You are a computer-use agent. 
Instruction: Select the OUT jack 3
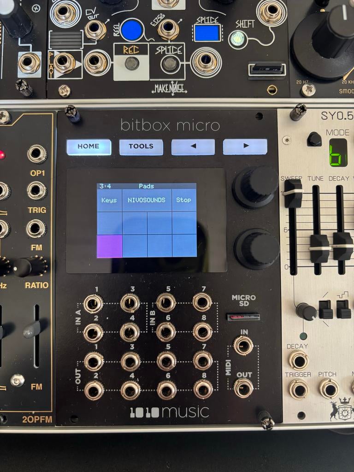click(x=130, y=361)
